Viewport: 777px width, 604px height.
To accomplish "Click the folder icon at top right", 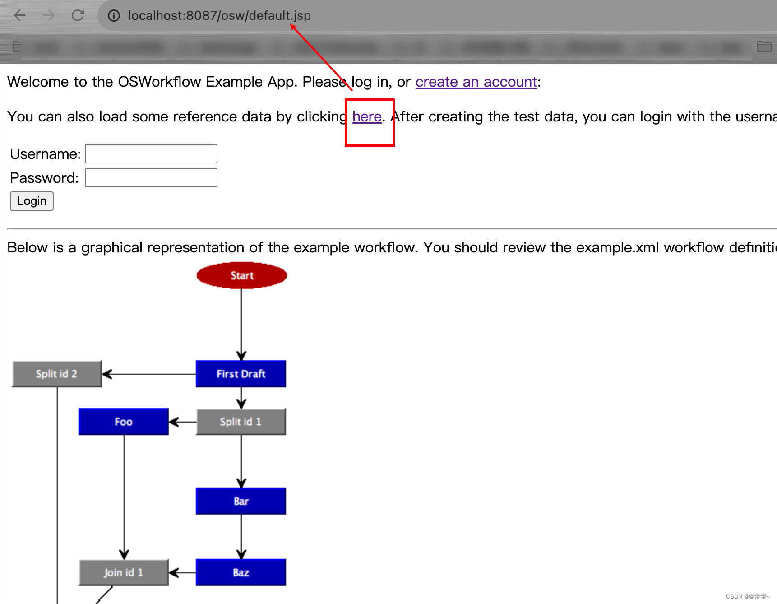I will [765, 46].
